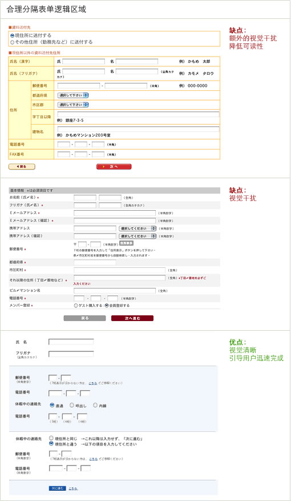Click the blue 次に進む button
291x501 pixels.
58,488
